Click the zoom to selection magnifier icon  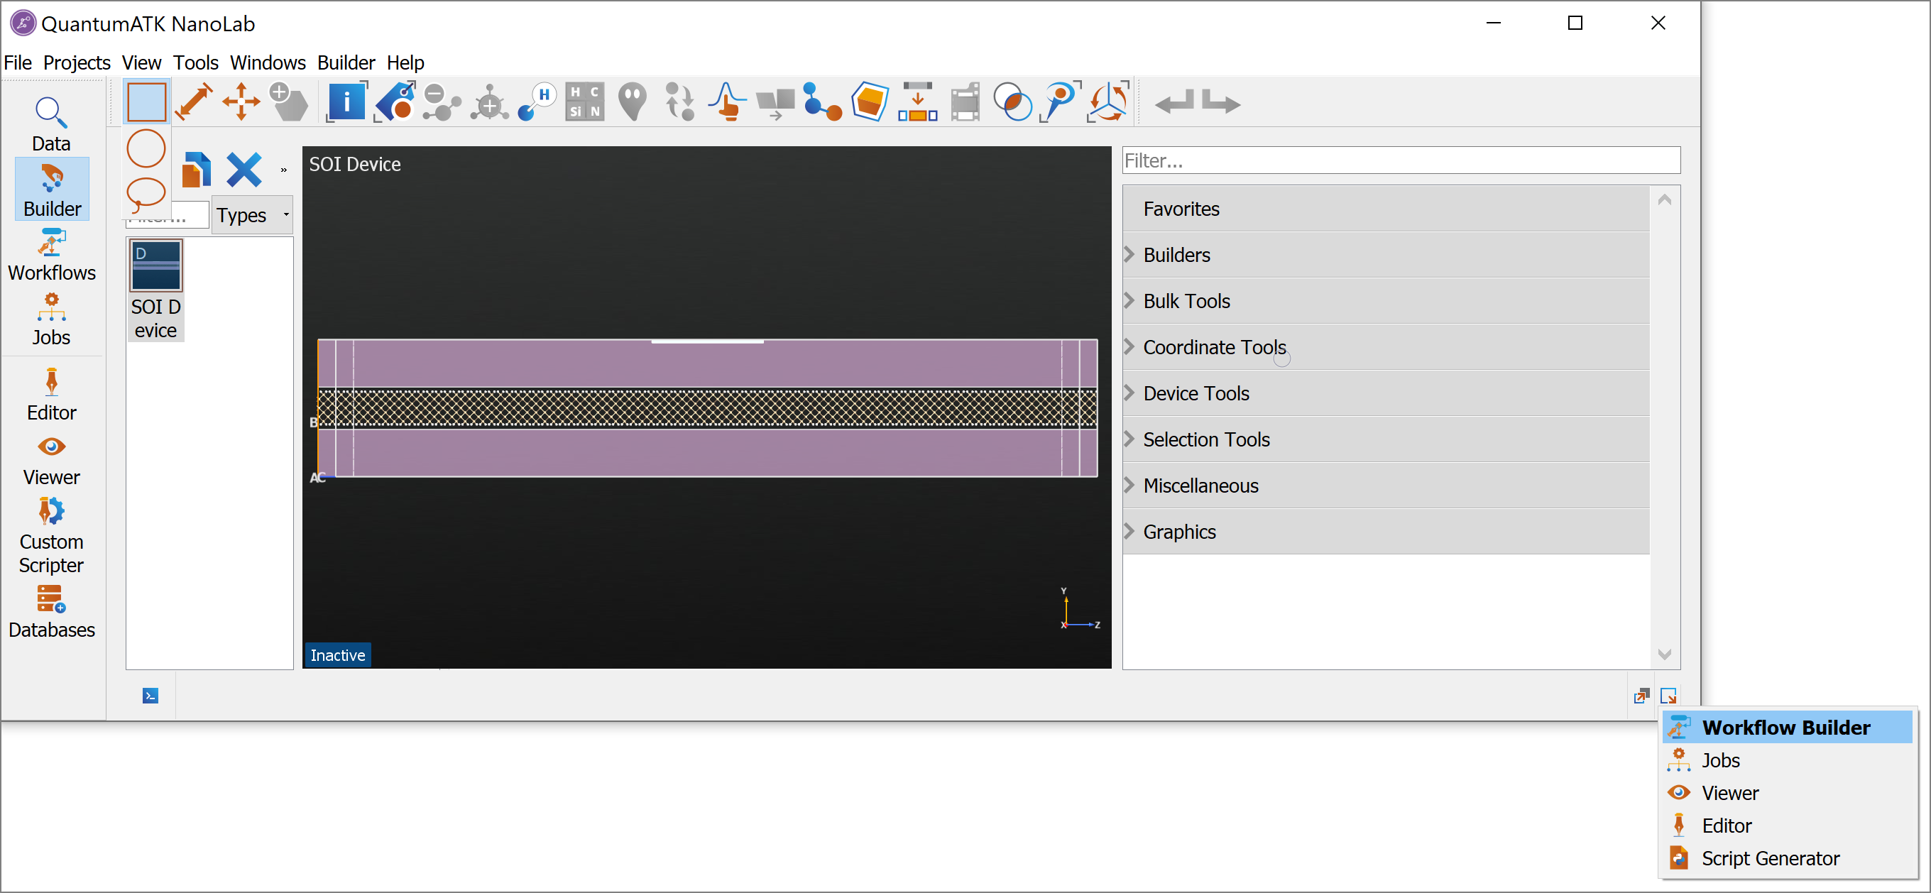1061,102
